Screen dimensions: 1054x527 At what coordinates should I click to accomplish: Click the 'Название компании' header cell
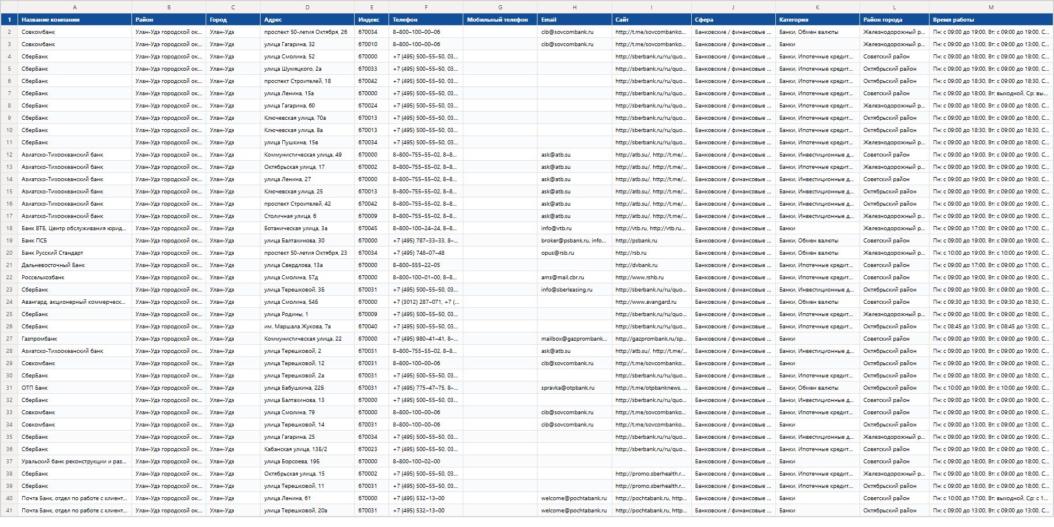(75, 19)
